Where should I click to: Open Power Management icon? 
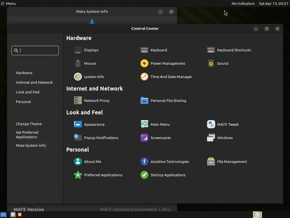tap(144, 63)
